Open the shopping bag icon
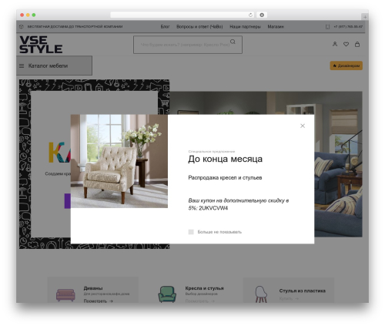The height and width of the screenshot is (326, 385). pyautogui.click(x=357, y=44)
